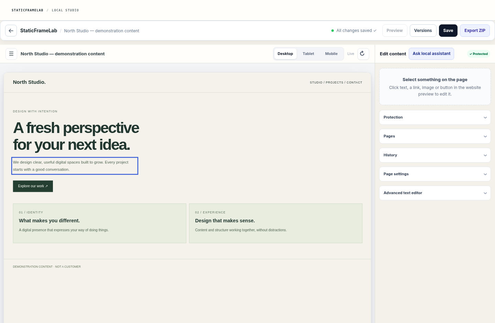Select 'Design that makes sense.' heading

point(225,221)
